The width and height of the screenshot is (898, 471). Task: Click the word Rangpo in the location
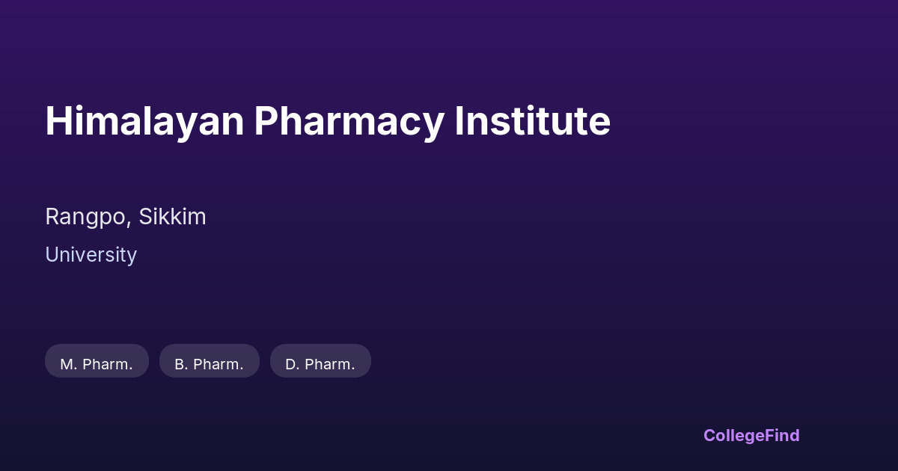[88, 217]
